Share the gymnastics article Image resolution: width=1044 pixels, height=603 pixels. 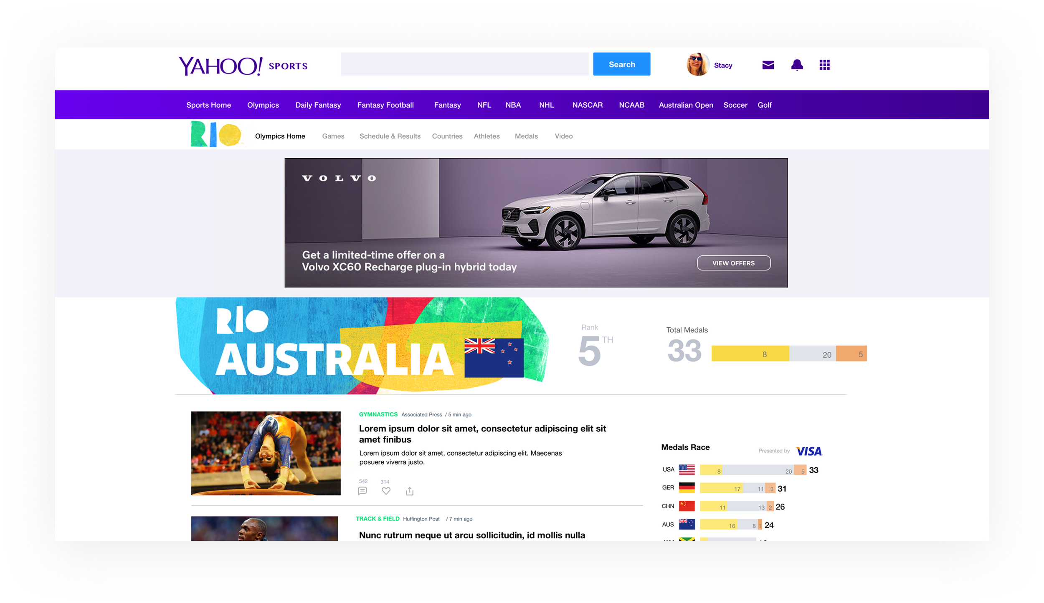click(410, 491)
